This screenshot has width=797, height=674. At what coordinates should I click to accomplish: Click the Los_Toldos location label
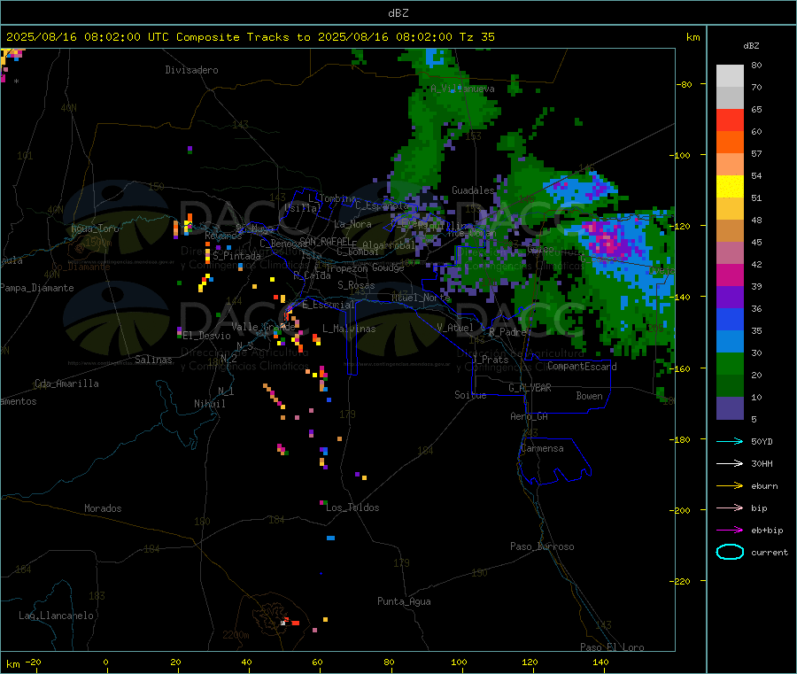[352, 507]
